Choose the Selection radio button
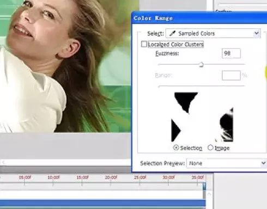Viewport: 267px width, 209px height. [x=176, y=147]
